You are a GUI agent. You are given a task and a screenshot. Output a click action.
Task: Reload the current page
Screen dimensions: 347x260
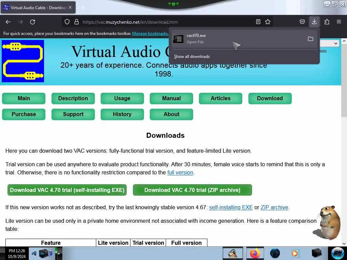pos(33,22)
